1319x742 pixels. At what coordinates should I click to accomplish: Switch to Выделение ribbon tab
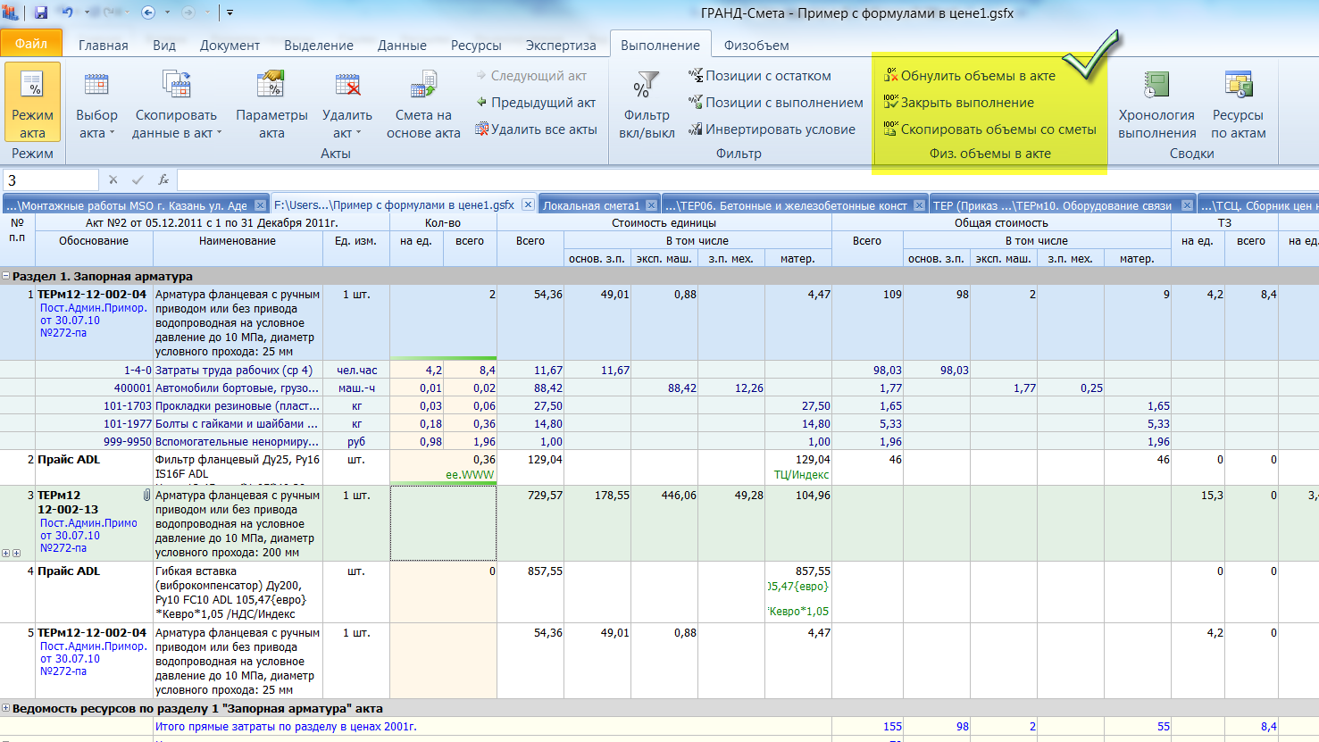click(319, 45)
